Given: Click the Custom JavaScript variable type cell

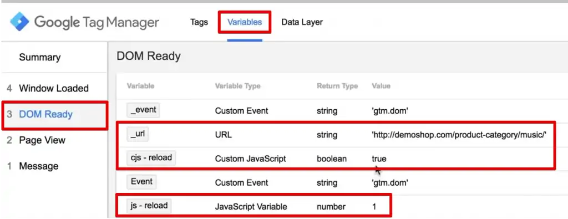Looking at the screenshot, I should (250, 159).
